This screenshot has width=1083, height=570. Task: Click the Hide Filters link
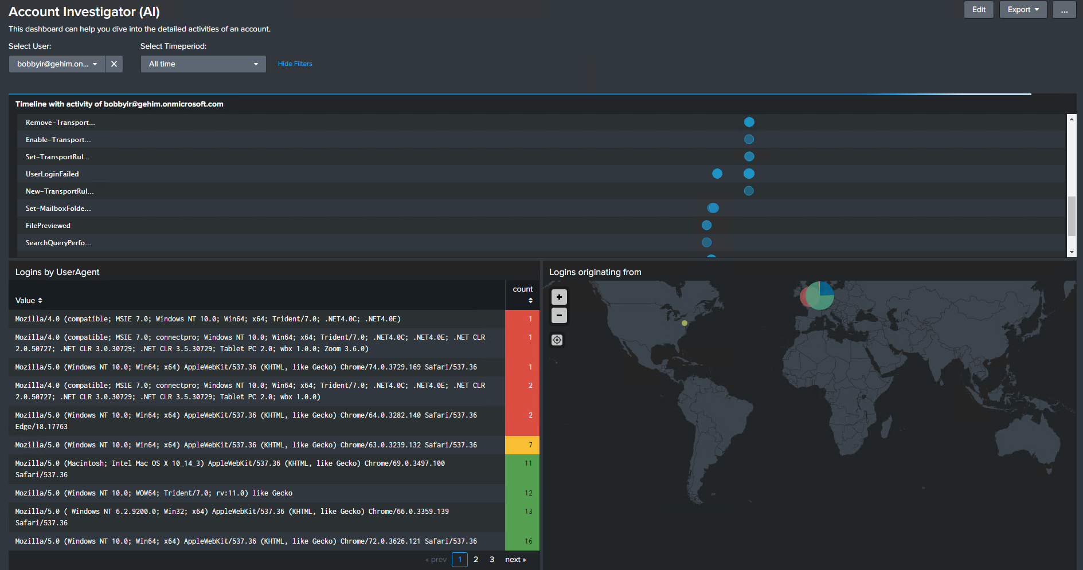[x=295, y=64]
